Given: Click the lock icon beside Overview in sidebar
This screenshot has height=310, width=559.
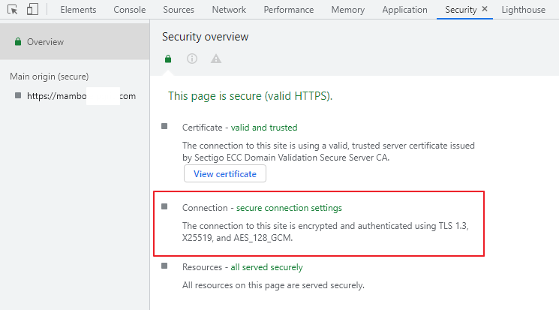Looking at the screenshot, I should pyautogui.click(x=17, y=42).
